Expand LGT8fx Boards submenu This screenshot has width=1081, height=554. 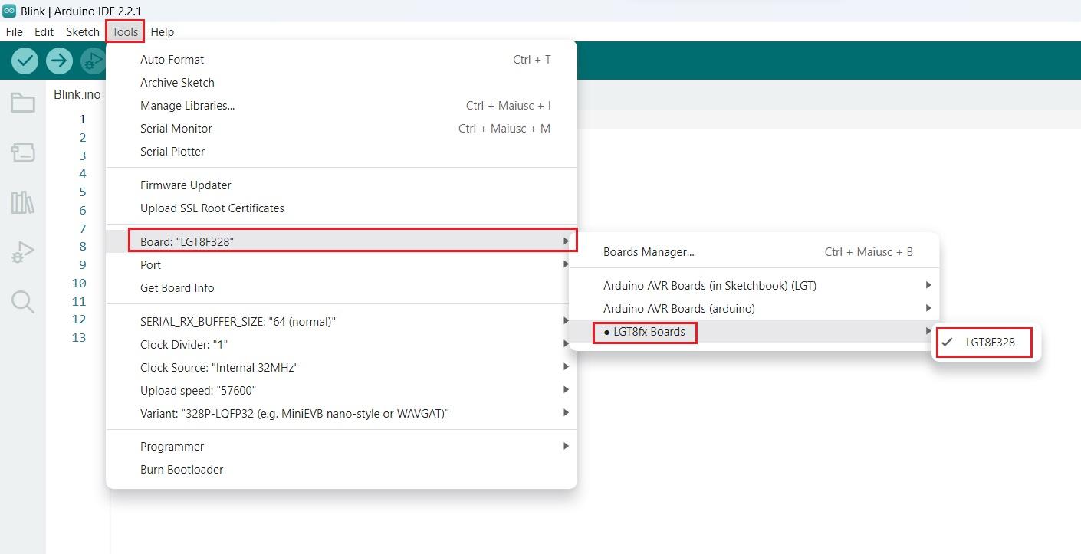tap(754, 332)
